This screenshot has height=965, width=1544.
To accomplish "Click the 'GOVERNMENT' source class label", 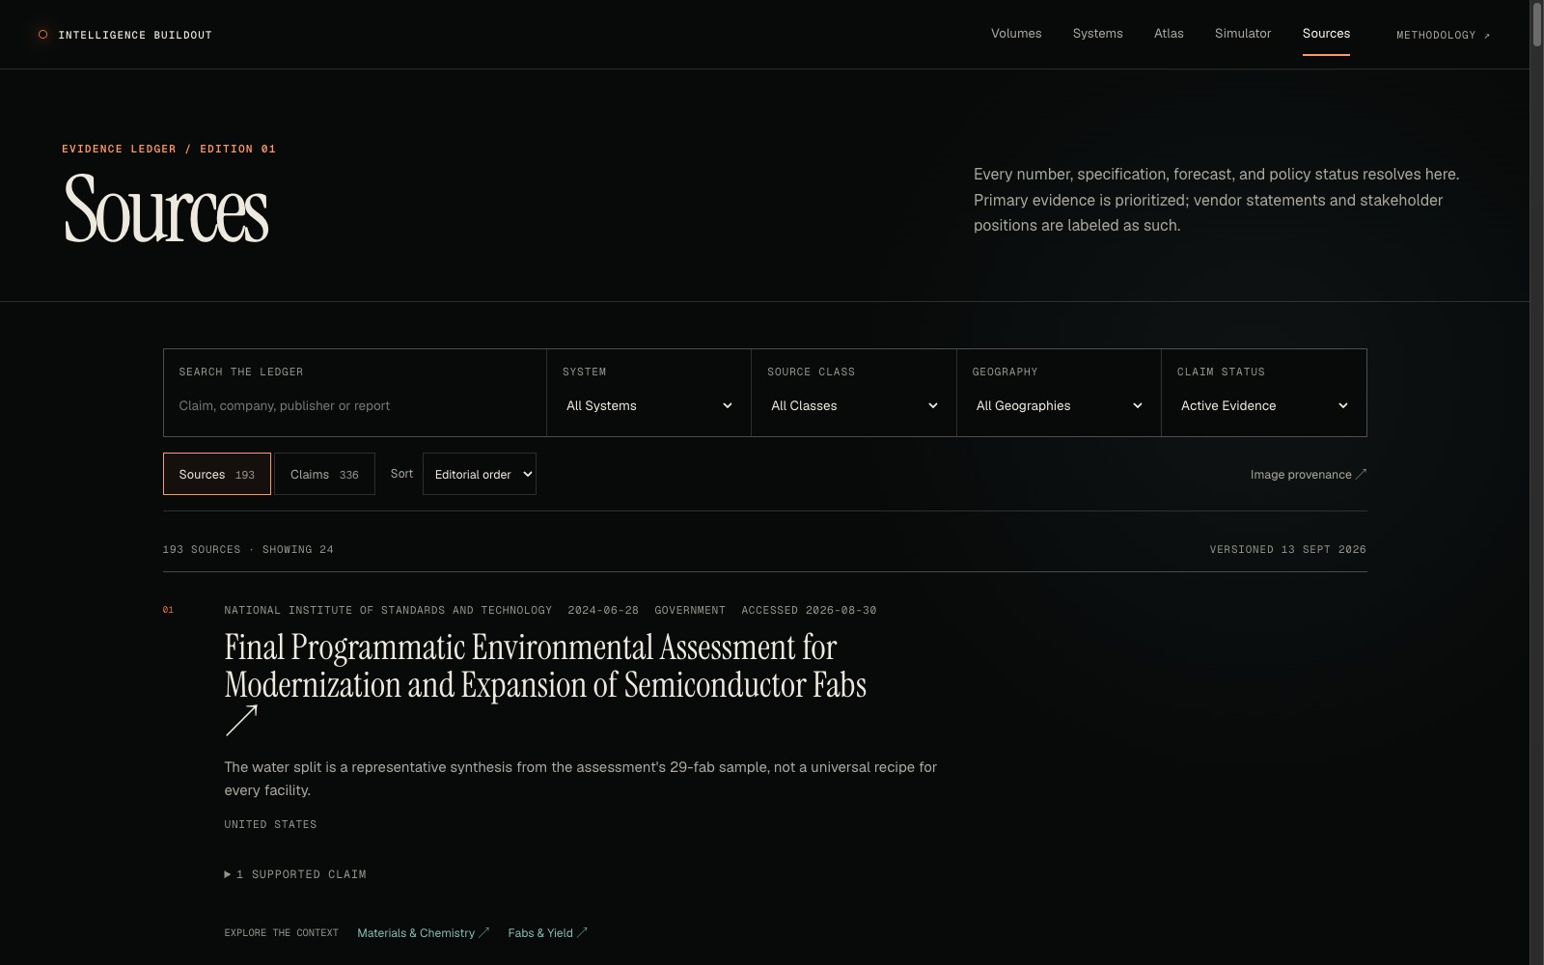I will point(690,611).
